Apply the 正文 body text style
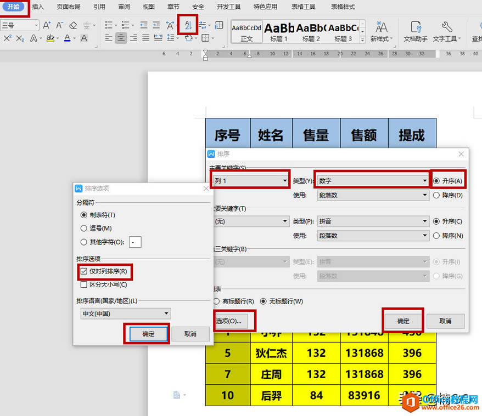482x416 pixels. 246,32
